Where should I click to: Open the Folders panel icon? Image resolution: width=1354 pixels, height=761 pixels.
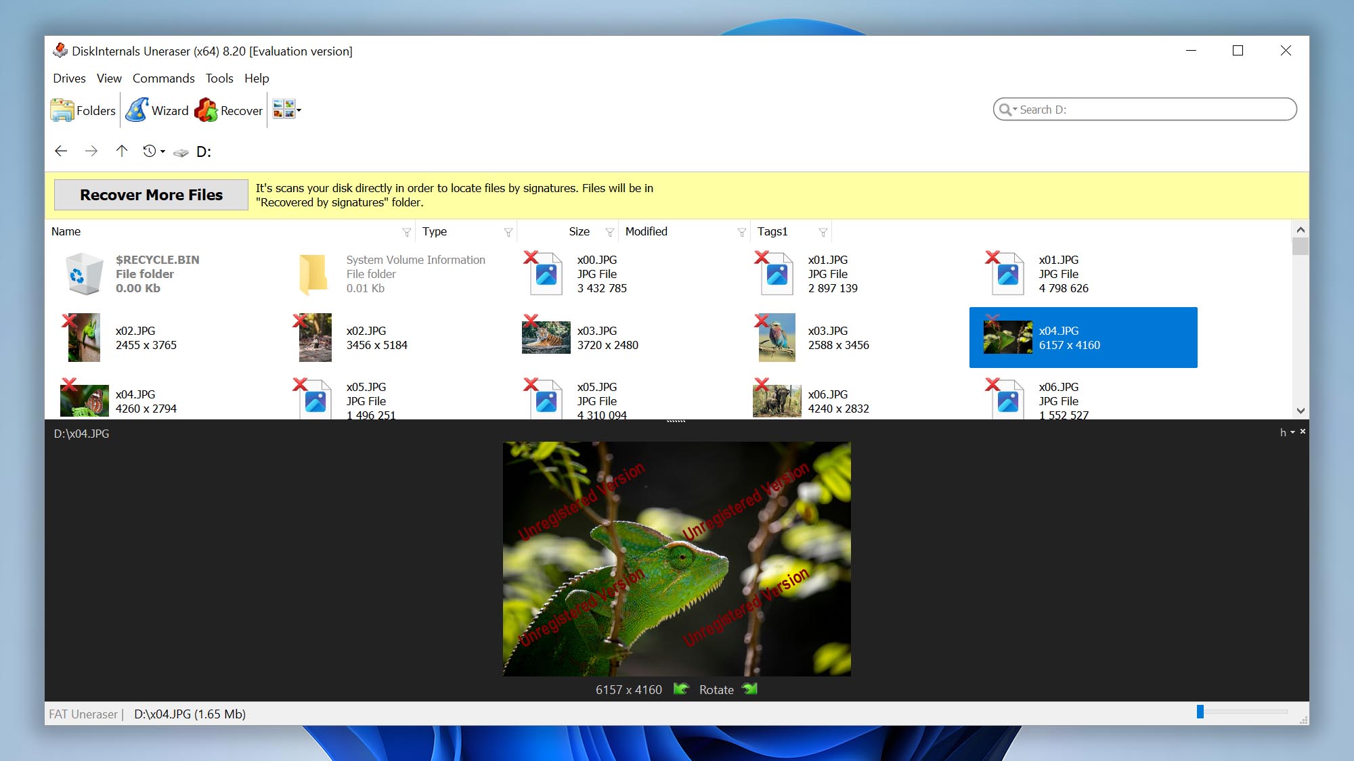click(x=62, y=110)
